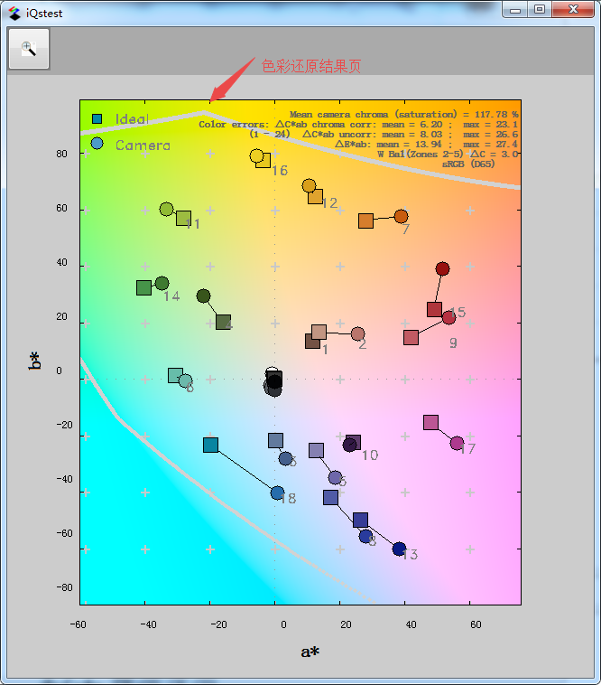Close the iQstest window
The height and width of the screenshot is (685, 601).
point(573,10)
